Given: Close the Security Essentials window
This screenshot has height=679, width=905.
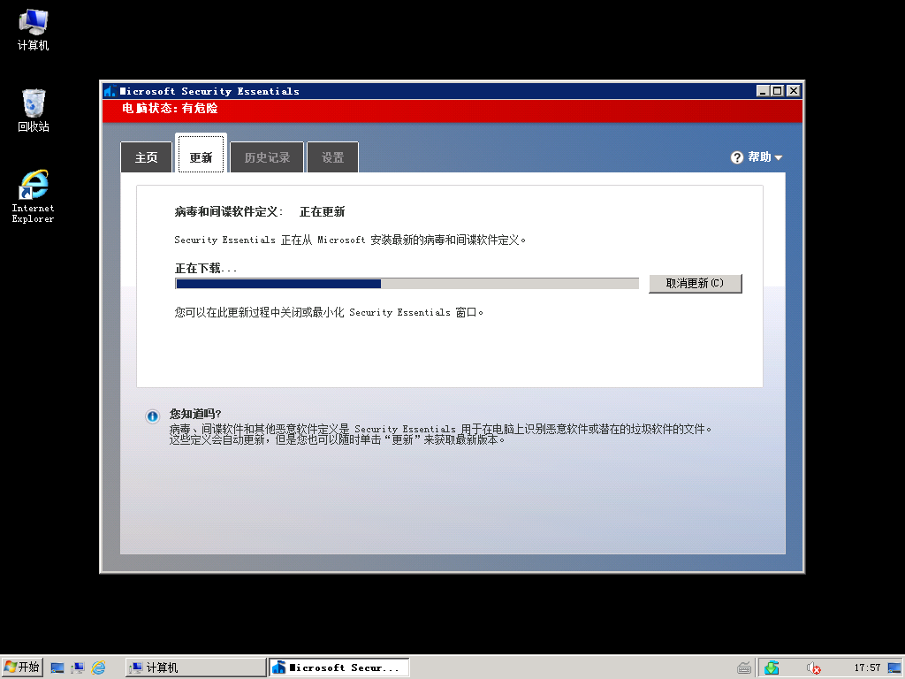Looking at the screenshot, I should point(794,91).
